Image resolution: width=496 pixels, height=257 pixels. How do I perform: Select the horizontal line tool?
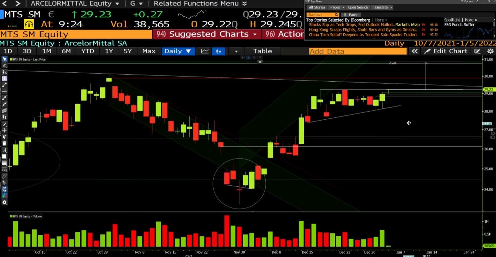[4, 91]
